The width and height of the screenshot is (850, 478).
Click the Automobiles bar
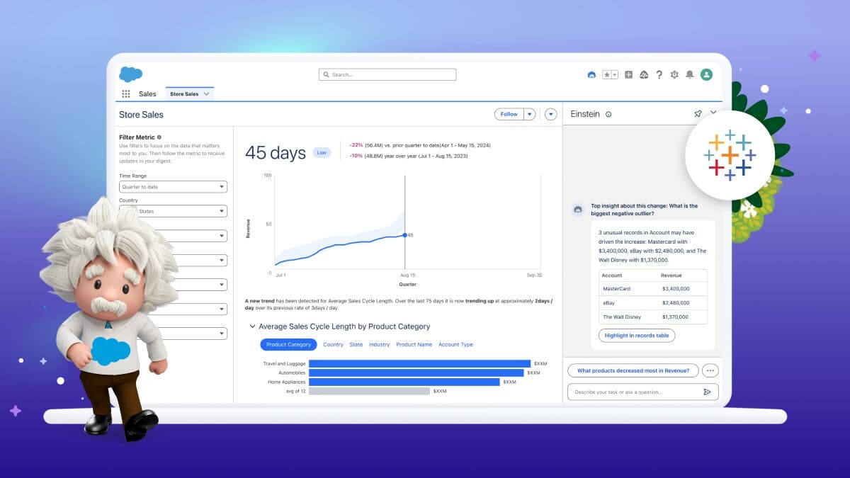(416, 372)
